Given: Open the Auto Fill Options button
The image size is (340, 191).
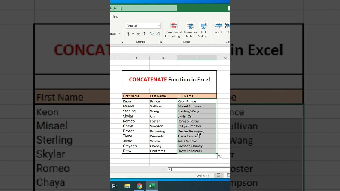Looking at the screenshot, I should point(220,157).
